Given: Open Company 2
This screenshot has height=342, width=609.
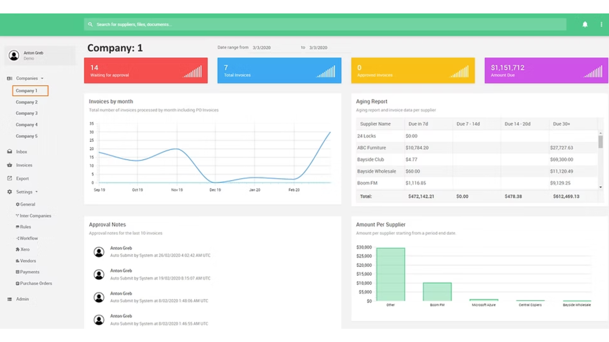Looking at the screenshot, I should pos(27,102).
